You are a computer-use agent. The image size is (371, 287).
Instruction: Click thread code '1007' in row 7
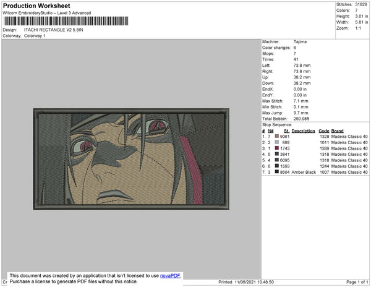point(325,172)
